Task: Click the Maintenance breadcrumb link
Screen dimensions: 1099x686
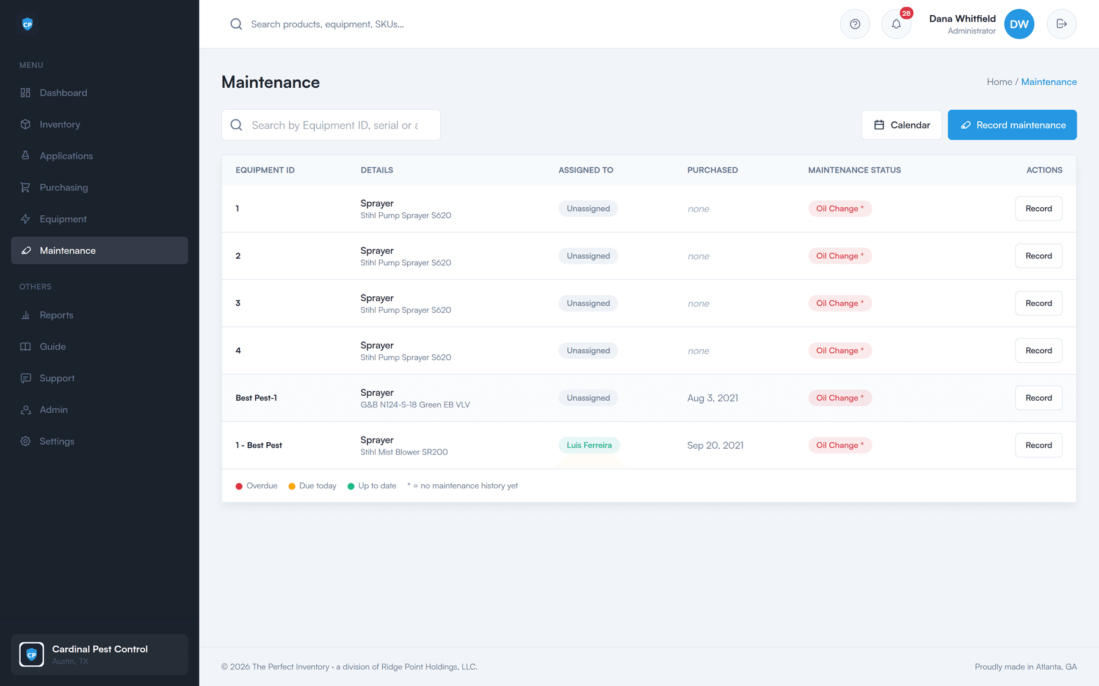Action: [1049, 82]
